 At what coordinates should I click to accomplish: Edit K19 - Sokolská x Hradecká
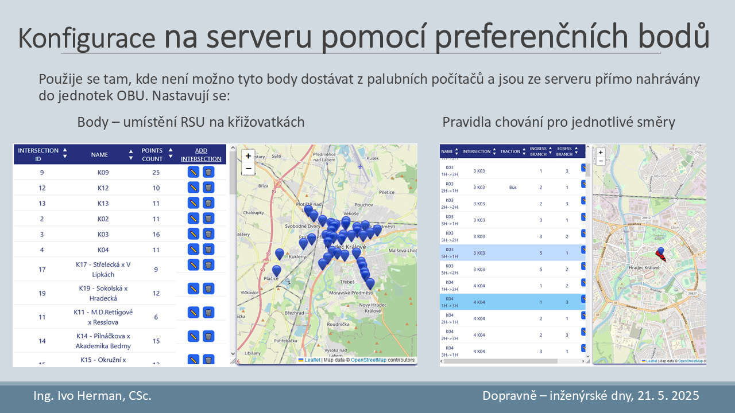click(194, 289)
